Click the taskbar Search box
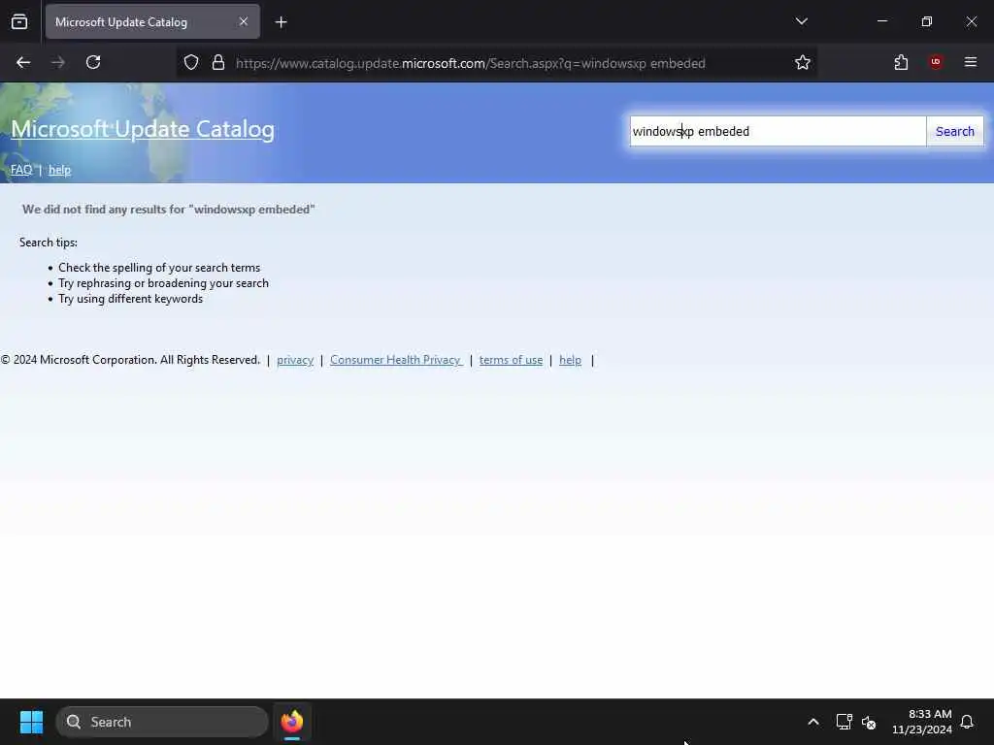The width and height of the screenshot is (994, 745). coord(162,722)
